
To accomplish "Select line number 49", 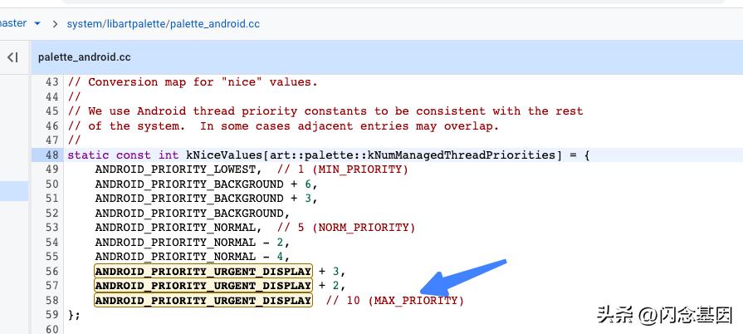I will [52, 169].
